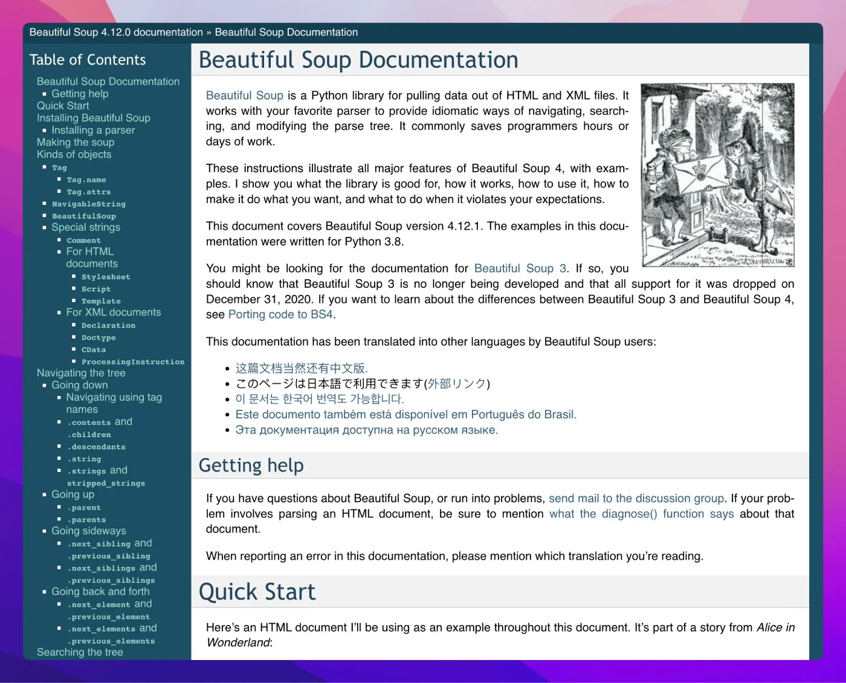Screen dimensions: 846x683
Task: Open the Beautiful Soup 3 documentation link
Action: click(520, 268)
